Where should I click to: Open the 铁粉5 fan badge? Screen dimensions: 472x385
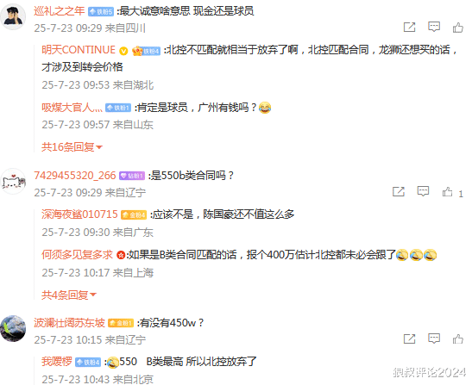point(101,12)
